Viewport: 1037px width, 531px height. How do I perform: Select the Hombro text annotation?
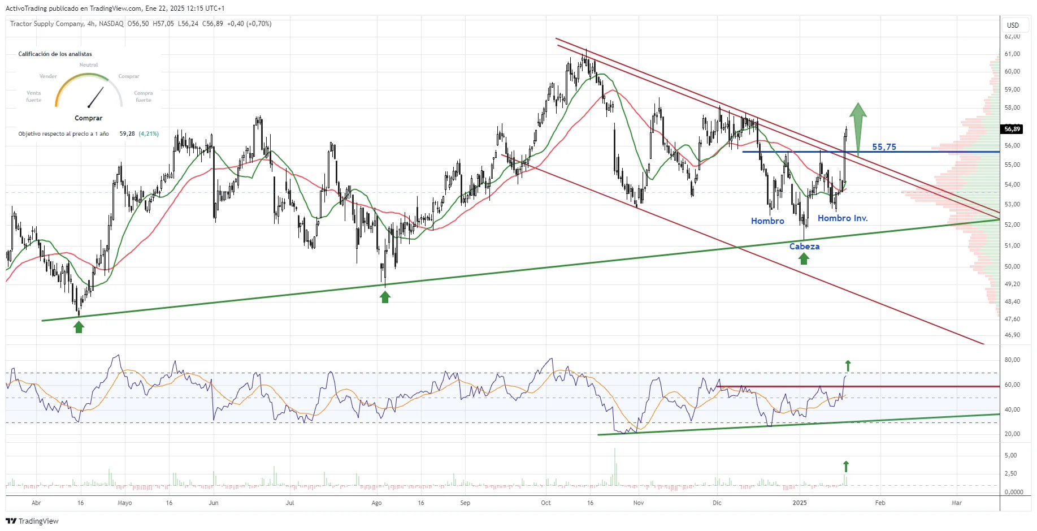767,221
